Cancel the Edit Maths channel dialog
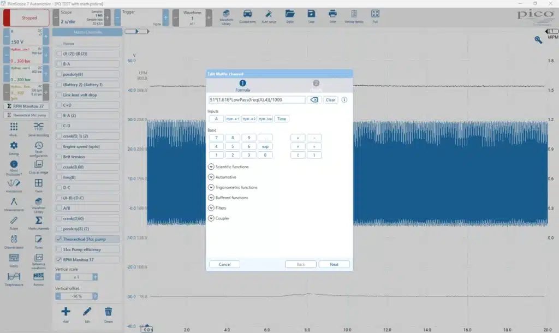559x333 pixels. tap(224, 264)
